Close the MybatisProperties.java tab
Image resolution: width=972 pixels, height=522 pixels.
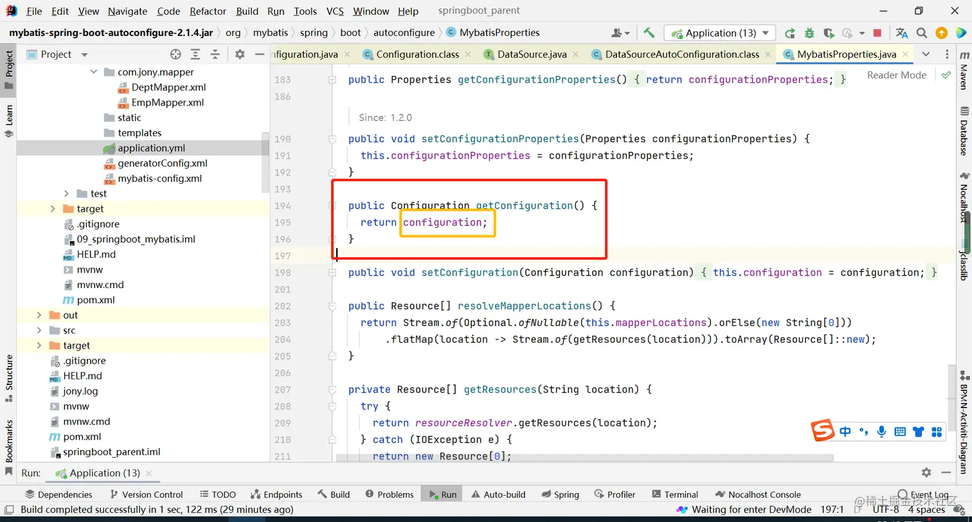click(x=905, y=55)
